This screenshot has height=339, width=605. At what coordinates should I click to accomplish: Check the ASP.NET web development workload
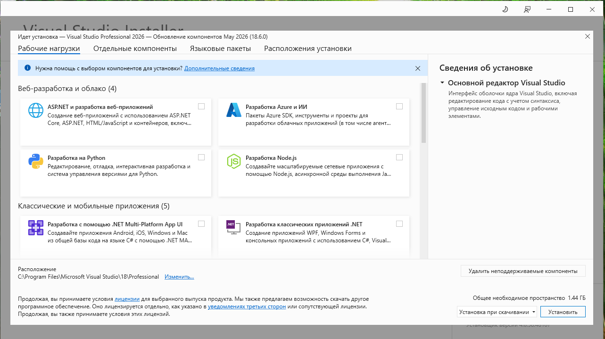pyautogui.click(x=201, y=106)
